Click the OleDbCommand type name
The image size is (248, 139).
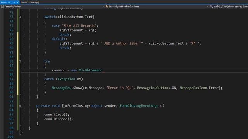91,70
